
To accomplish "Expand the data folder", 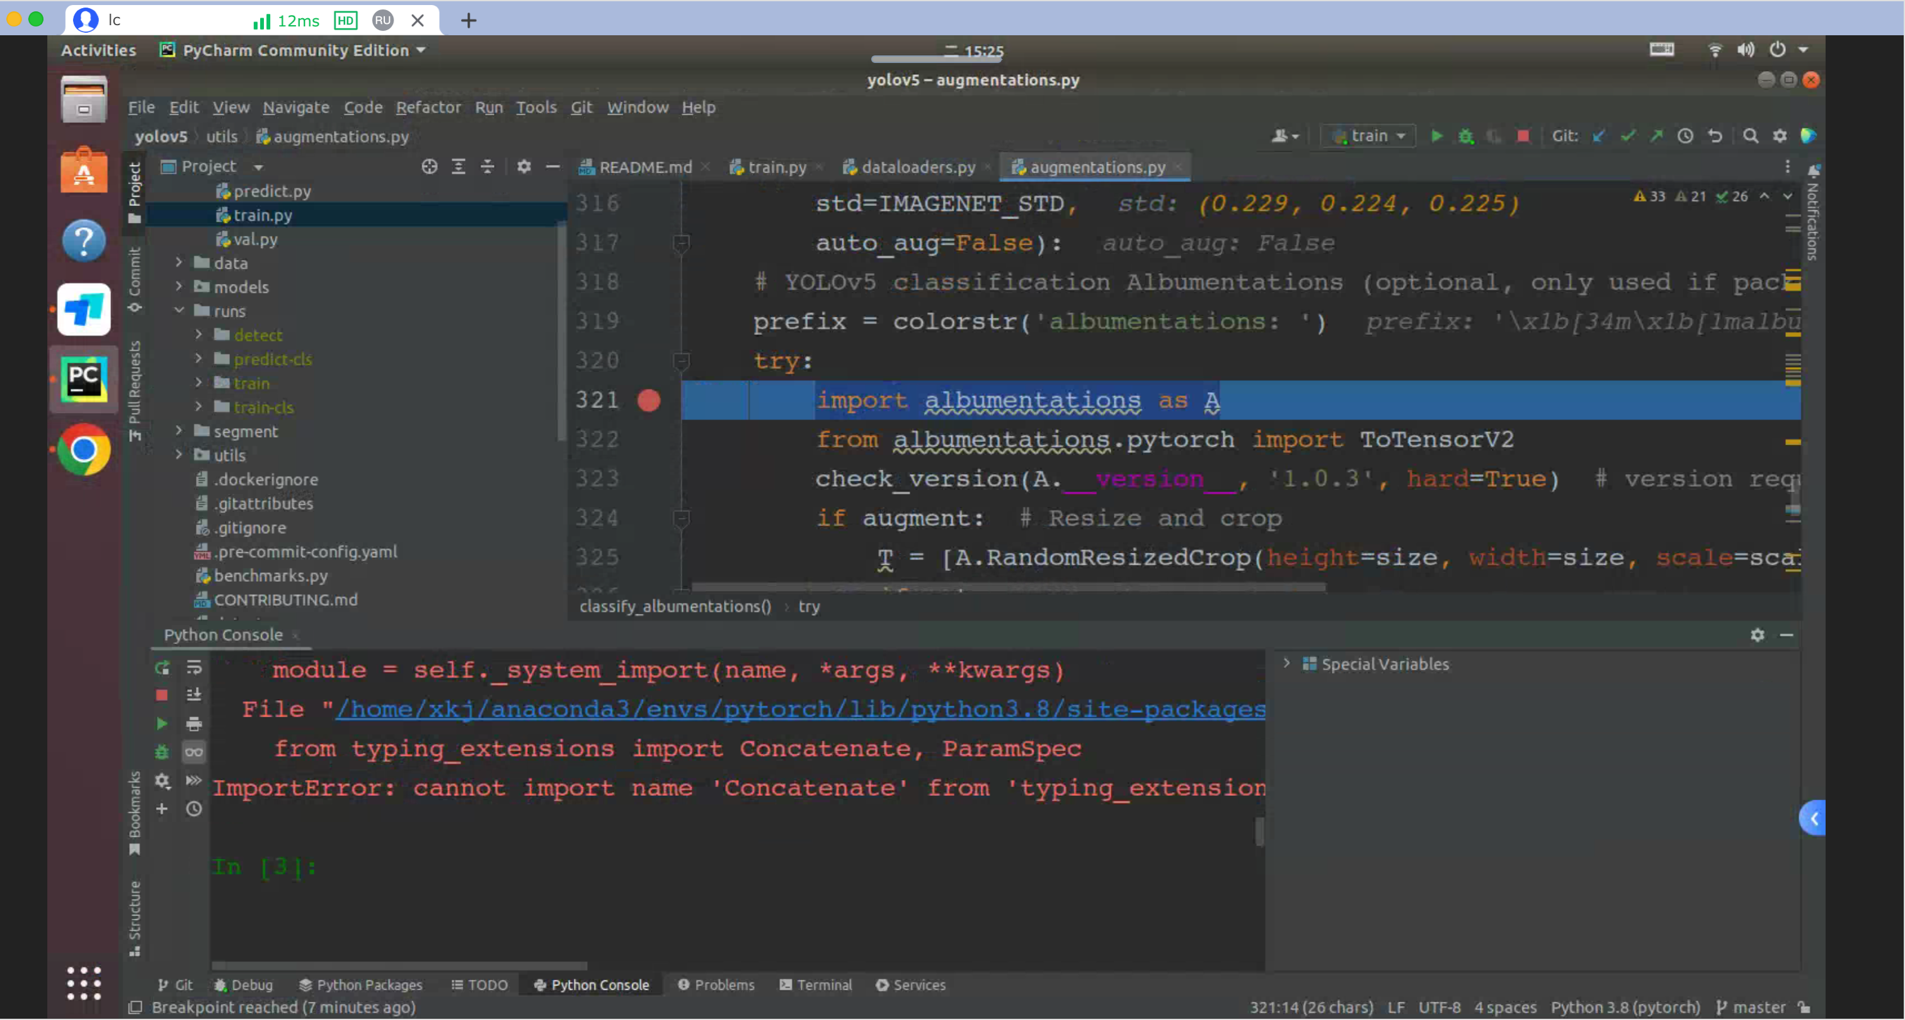I will tap(178, 263).
